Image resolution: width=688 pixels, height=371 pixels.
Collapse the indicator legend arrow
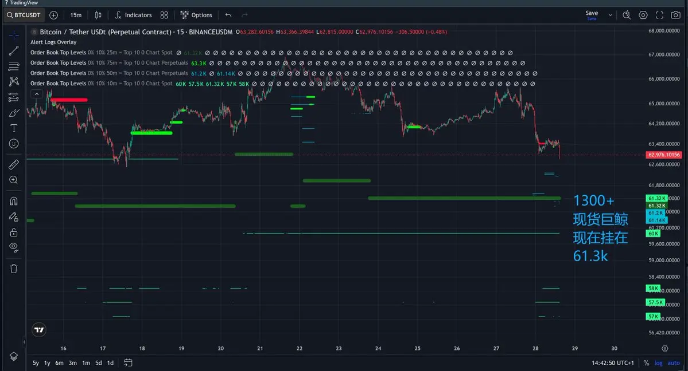36,94
